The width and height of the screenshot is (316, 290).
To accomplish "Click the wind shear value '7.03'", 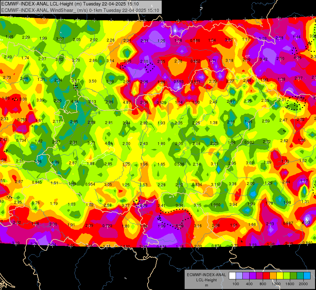I will tap(300, 99).
